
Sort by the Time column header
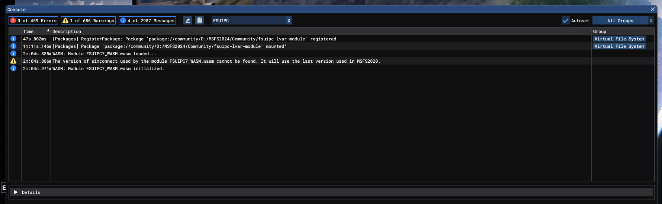[29, 32]
